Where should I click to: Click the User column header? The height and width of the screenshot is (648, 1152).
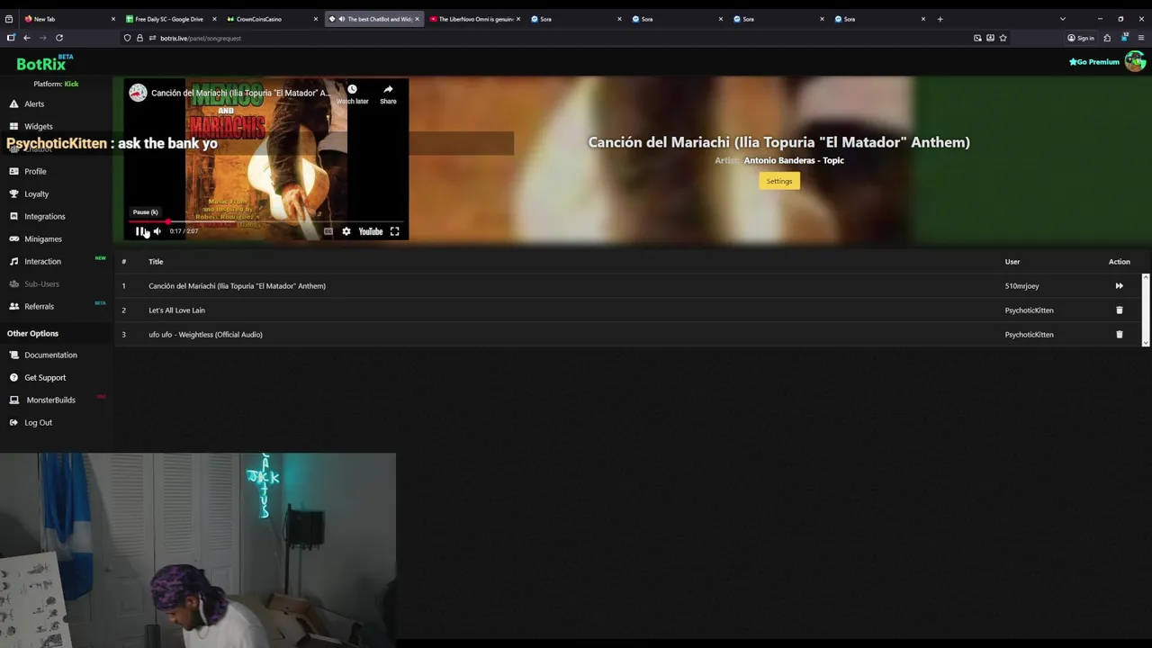[1012, 261]
